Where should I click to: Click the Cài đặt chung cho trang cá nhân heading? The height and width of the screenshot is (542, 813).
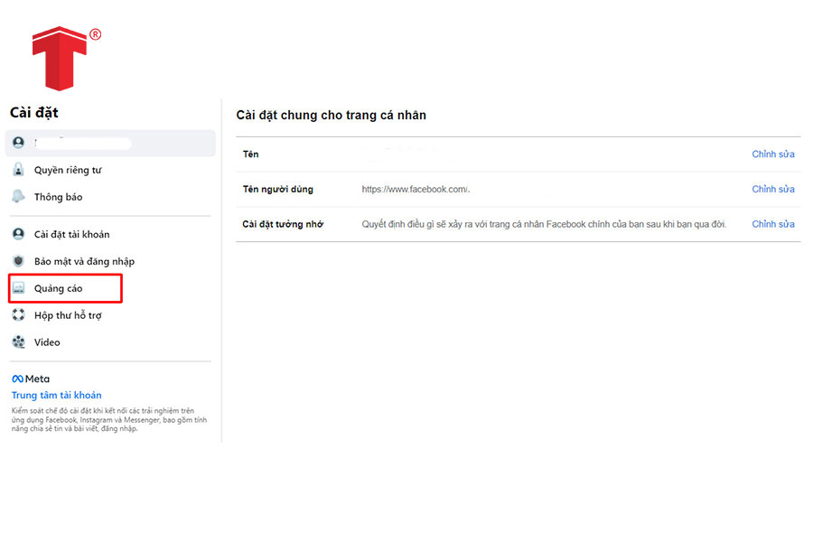332,115
